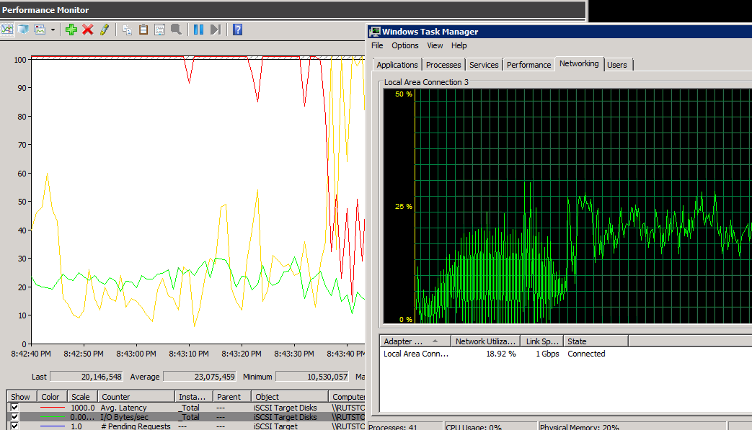Freeze the display with the pause icon
Image resolution: width=752 pixels, height=430 pixels.
198,30
